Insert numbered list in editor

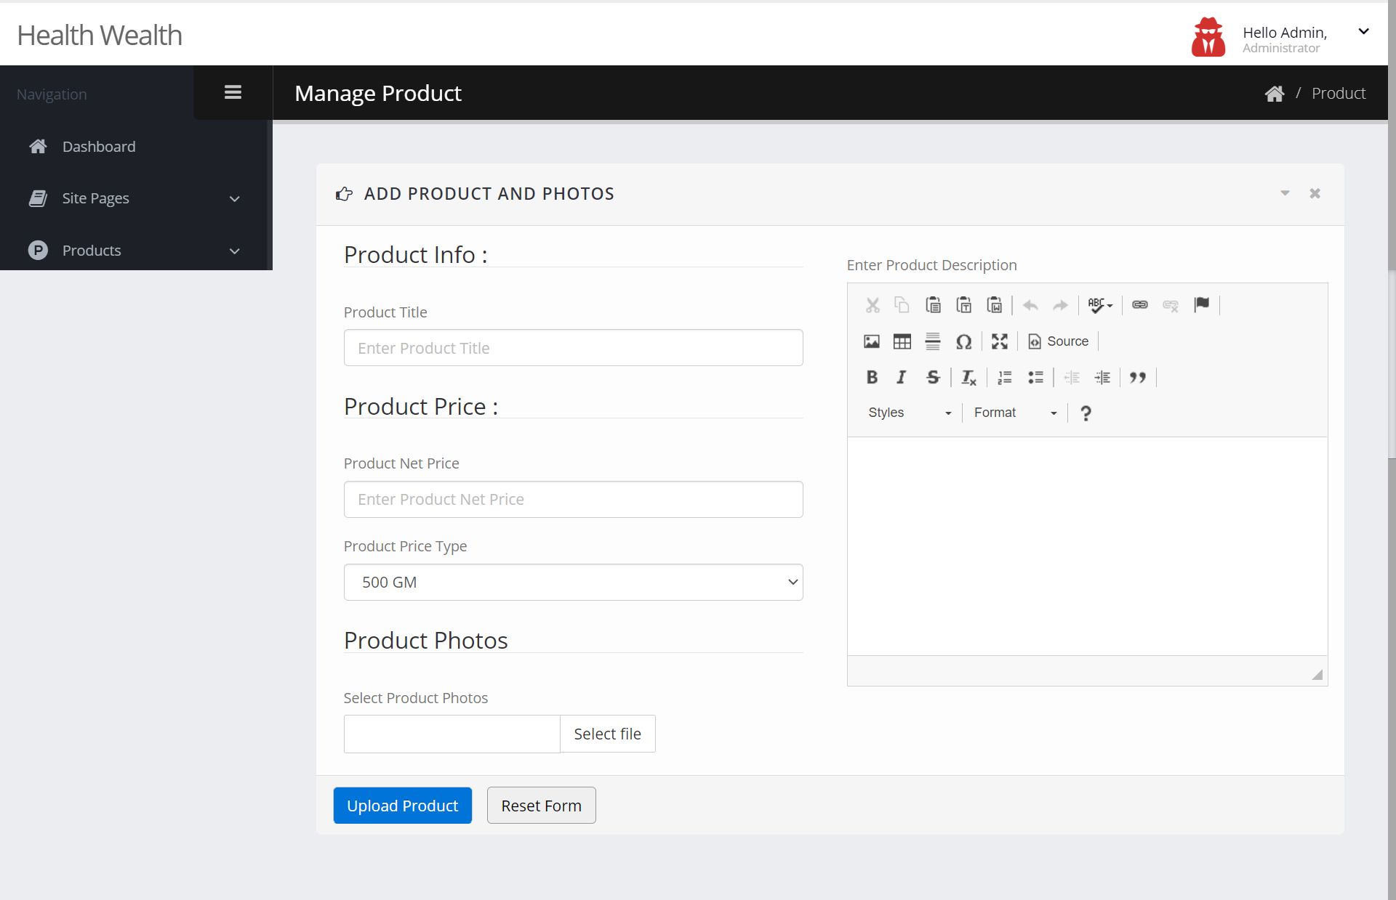[1005, 377]
